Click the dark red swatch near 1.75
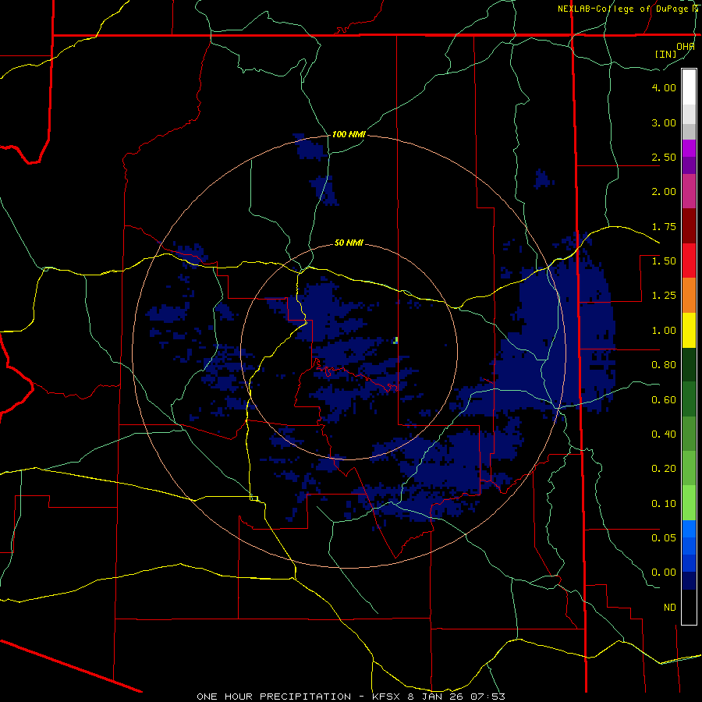This screenshot has width=702, height=702. [x=689, y=226]
